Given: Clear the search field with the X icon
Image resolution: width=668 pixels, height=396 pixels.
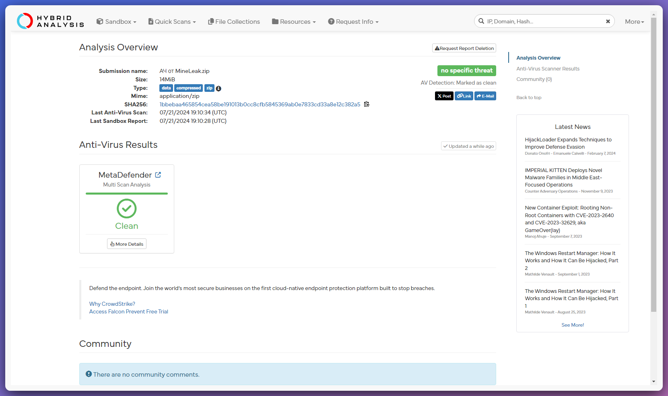Looking at the screenshot, I should point(608,21).
